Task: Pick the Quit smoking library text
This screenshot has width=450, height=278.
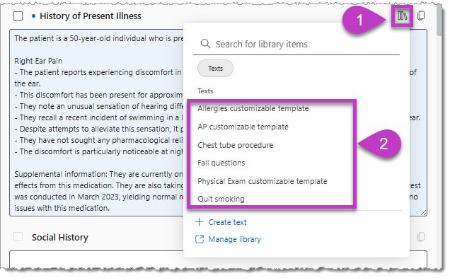Action: tap(221, 199)
